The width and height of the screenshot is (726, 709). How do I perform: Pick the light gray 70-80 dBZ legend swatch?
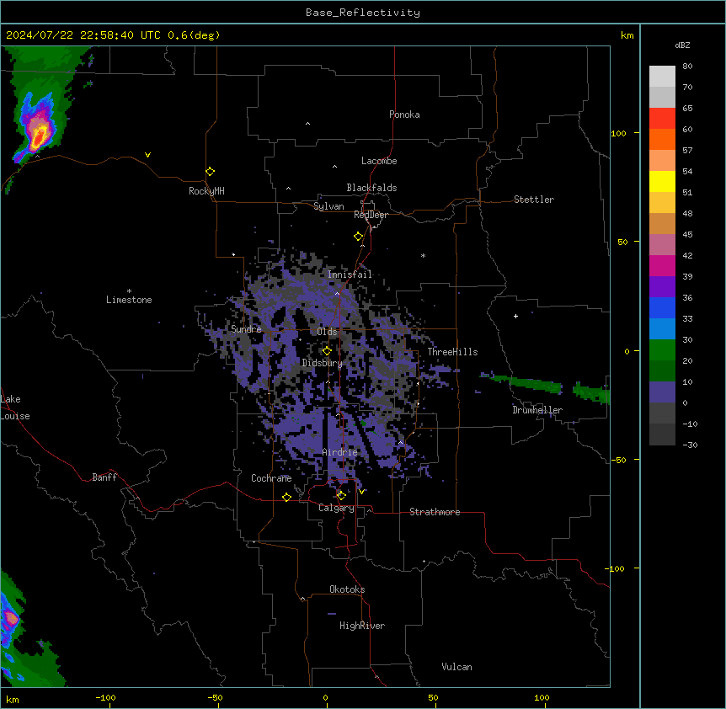point(662,77)
